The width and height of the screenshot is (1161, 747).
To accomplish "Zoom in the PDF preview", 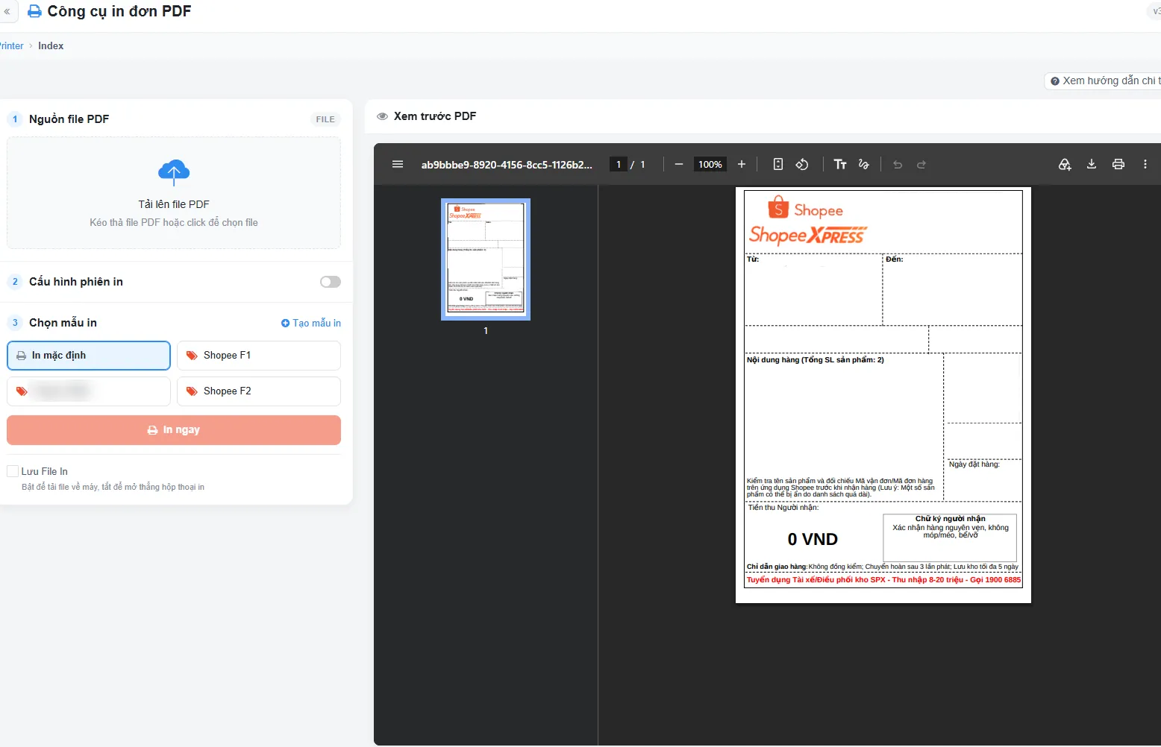I will [x=742, y=164].
